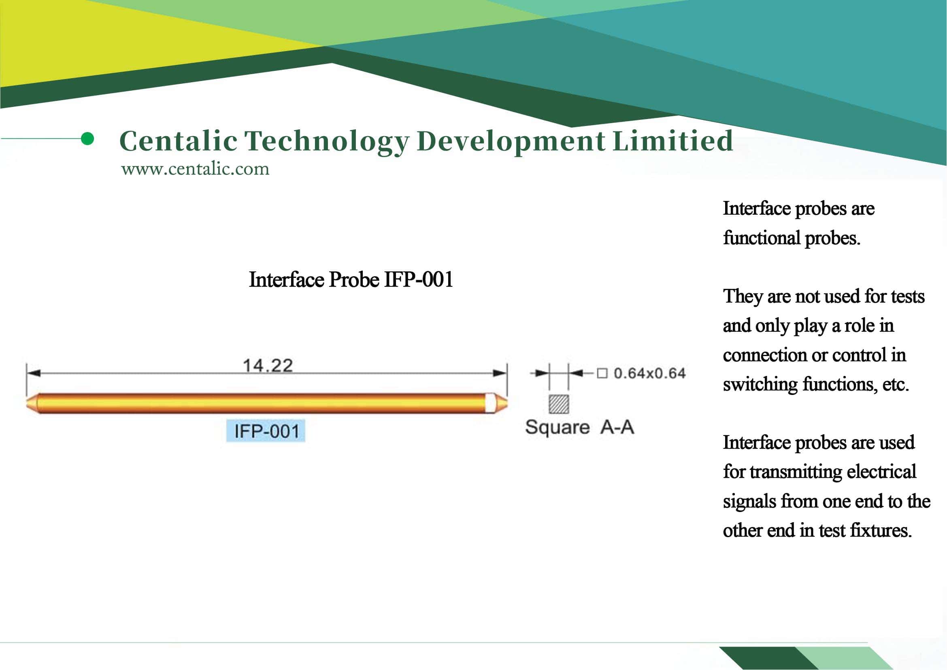Select the line 'connection or control in'
Viewport: 947px width, 670px height.
[814, 355]
